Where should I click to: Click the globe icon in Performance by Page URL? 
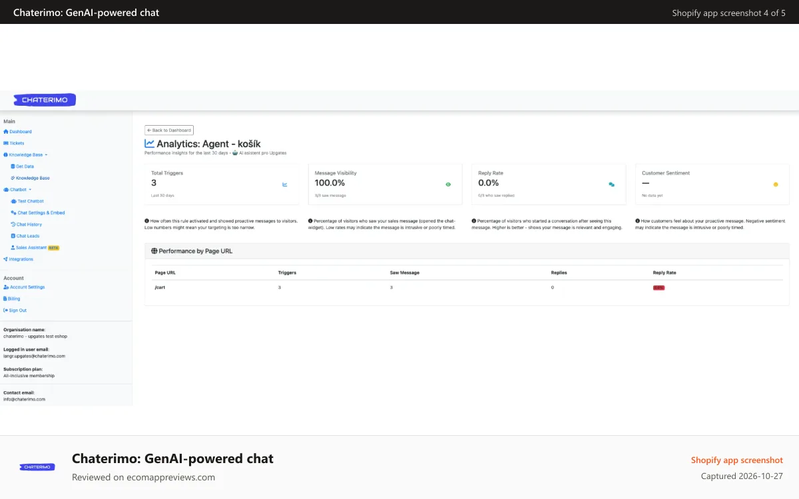(154, 251)
